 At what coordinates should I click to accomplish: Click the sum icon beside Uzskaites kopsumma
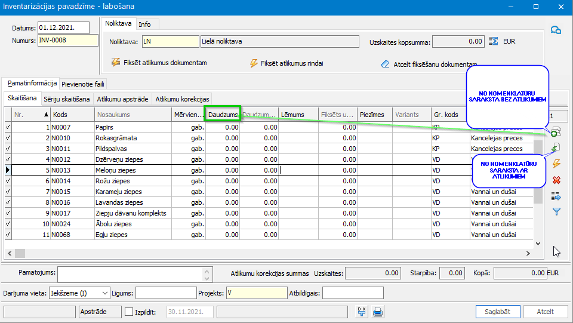[493, 42]
